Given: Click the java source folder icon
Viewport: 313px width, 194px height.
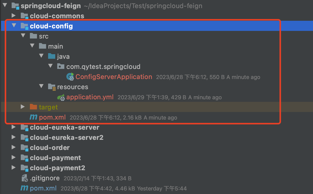Looking at the screenshot, I should (52, 56).
